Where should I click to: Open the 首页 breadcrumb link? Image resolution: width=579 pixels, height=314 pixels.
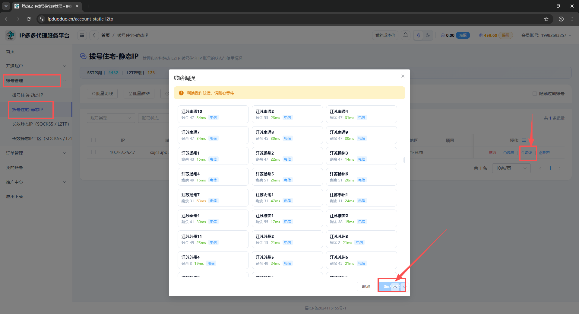click(x=106, y=35)
